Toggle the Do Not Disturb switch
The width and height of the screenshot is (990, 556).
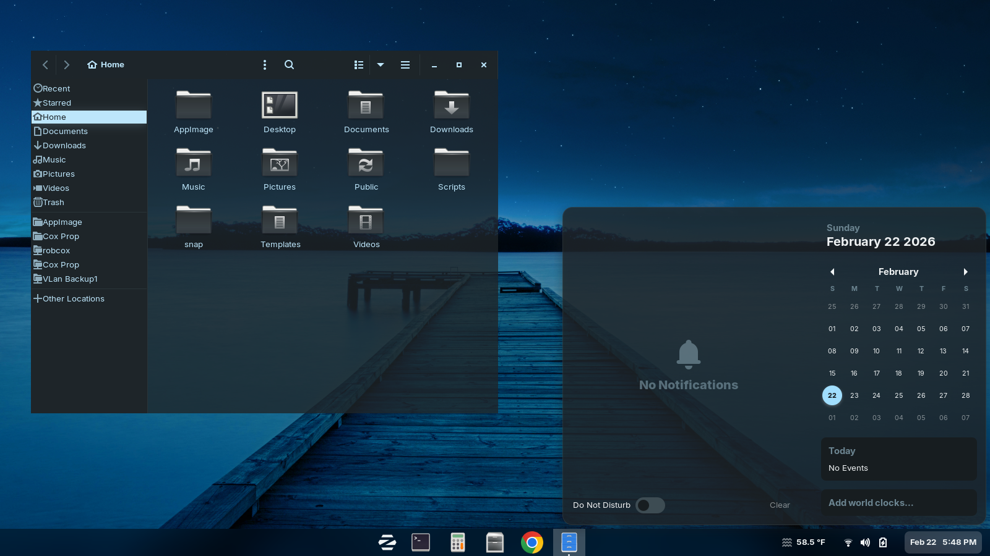pyautogui.click(x=650, y=505)
